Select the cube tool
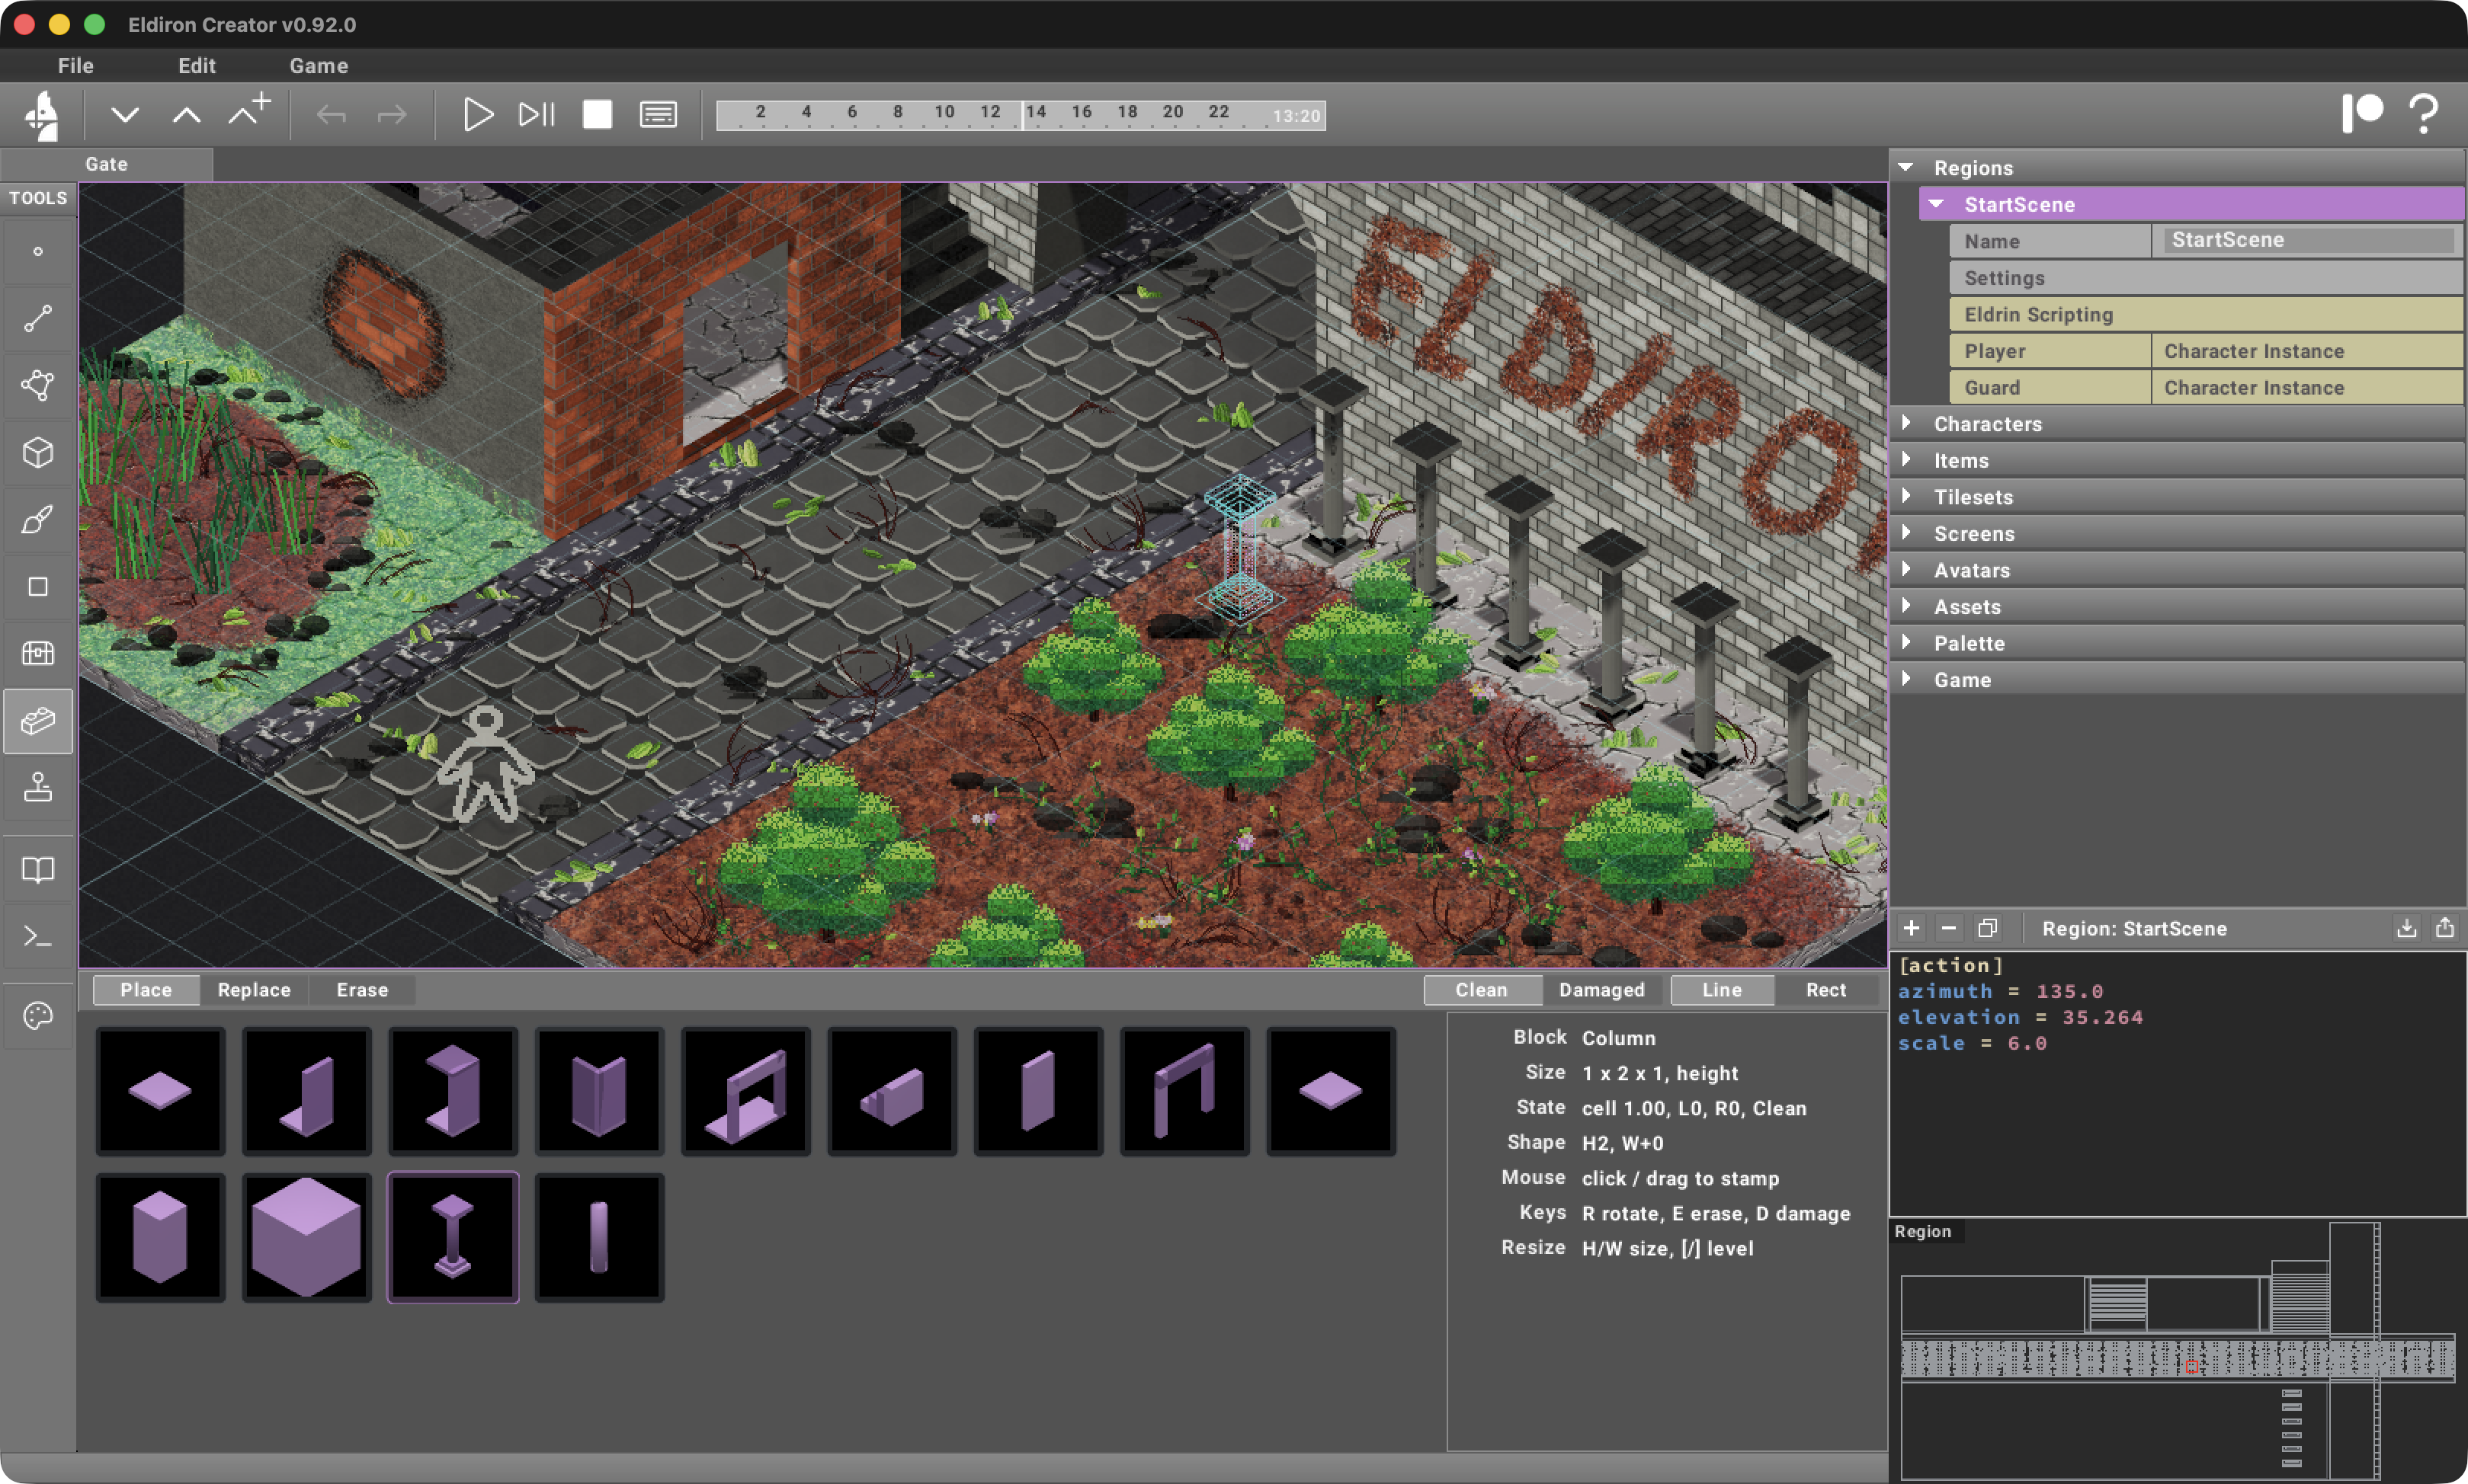Screen dimensions: 2468x1484 [x=38, y=453]
